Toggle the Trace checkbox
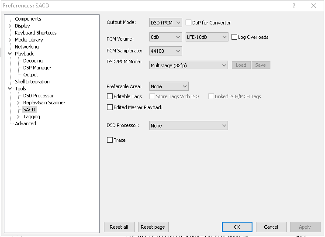The width and height of the screenshot is (325, 237). pyautogui.click(x=110, y=140)
